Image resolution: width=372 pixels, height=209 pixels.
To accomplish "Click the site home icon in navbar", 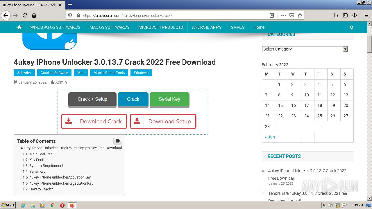I will [x=19, y=27].
